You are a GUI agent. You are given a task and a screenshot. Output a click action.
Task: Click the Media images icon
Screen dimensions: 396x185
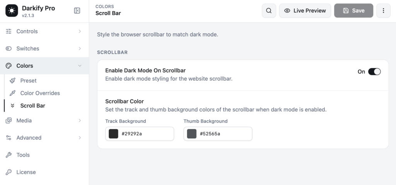tap(9, 121)
